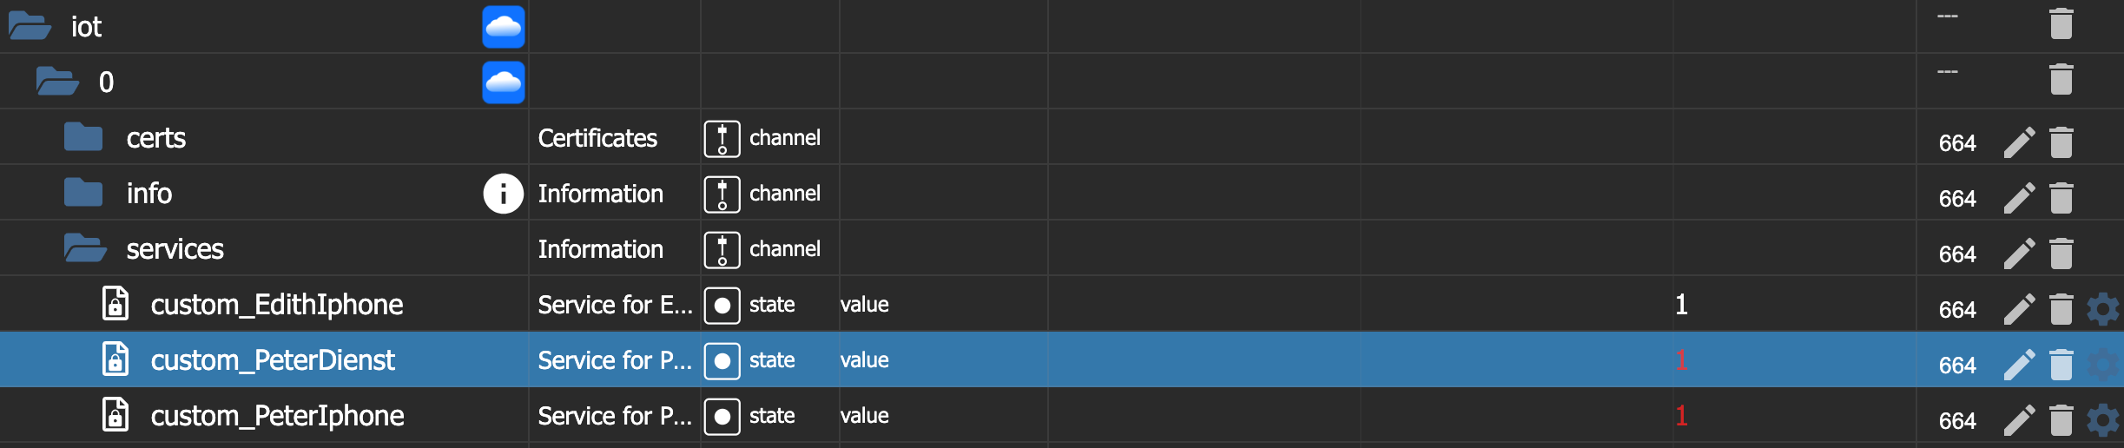Edit the services channel with pencil icon

(x=2019, y=254)
